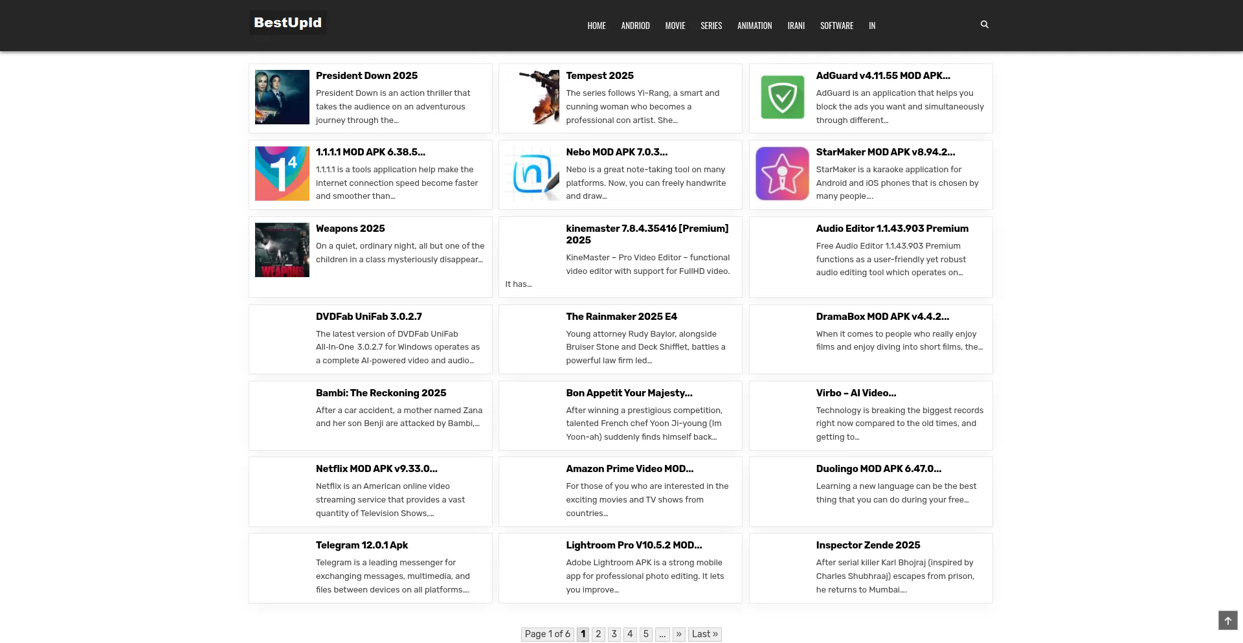Click the current page 1 button

(x=583, y=634)
